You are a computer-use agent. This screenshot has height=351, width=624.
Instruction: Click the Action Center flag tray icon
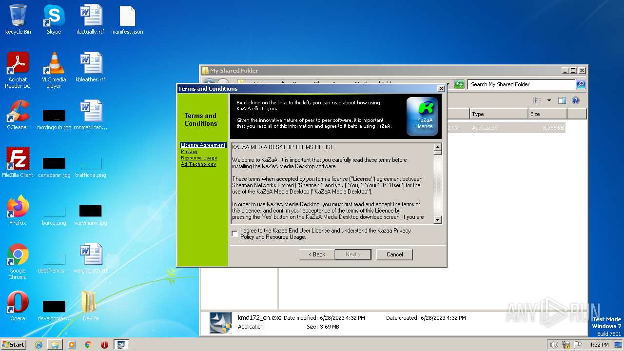click(x=578, y=345)
